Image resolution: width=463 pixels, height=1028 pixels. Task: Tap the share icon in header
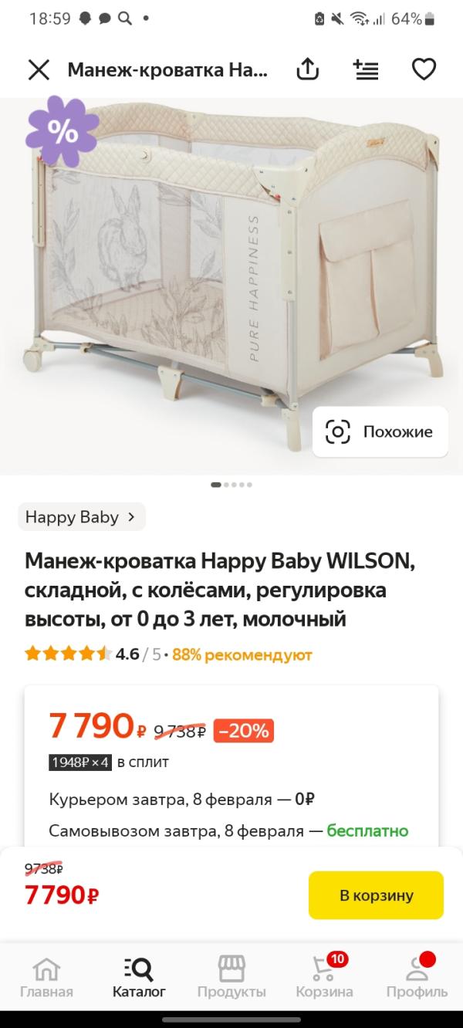pyautogui.click(x=307, y=69)
